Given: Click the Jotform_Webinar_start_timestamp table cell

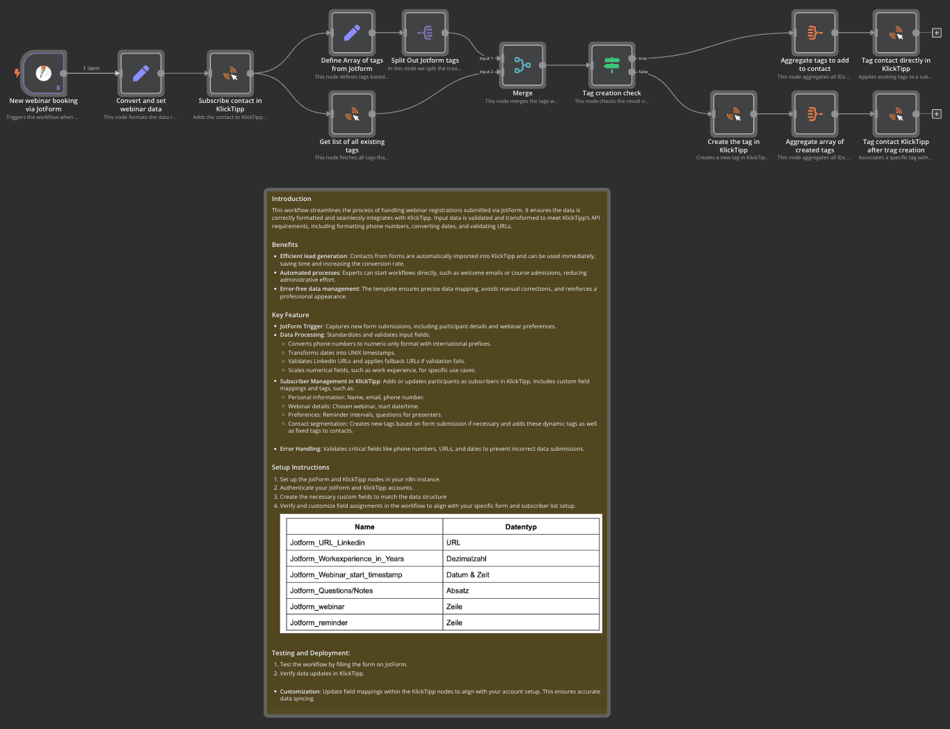Looking at the screenshot, I should 364,575.
